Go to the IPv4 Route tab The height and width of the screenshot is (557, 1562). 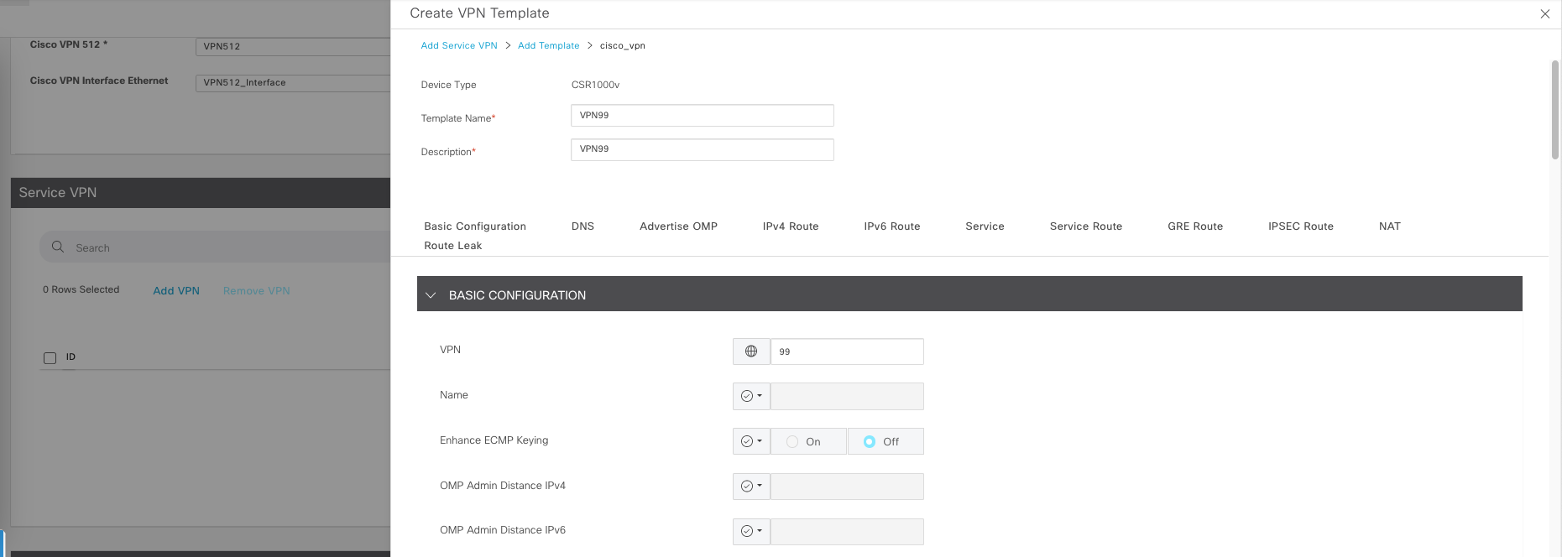coord(790,226)
